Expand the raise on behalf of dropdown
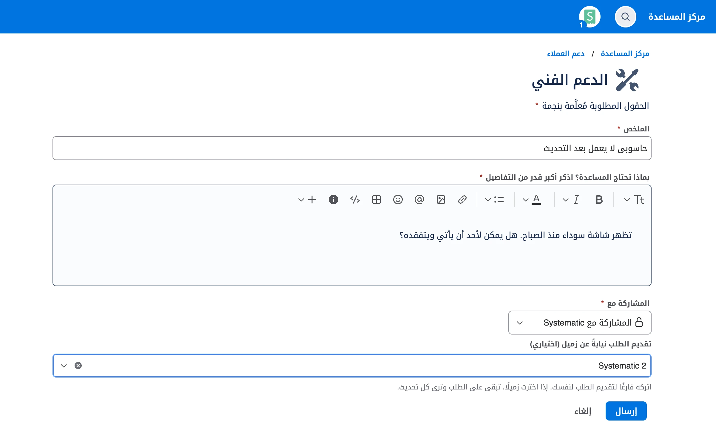Image resolution: width=716 pixels, height=448 pixels. 64,366
